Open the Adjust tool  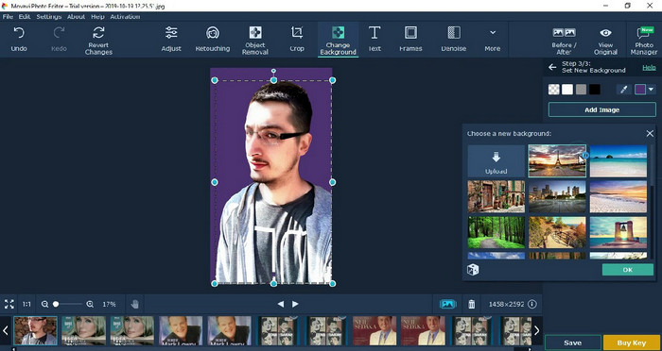pos(171,40)
